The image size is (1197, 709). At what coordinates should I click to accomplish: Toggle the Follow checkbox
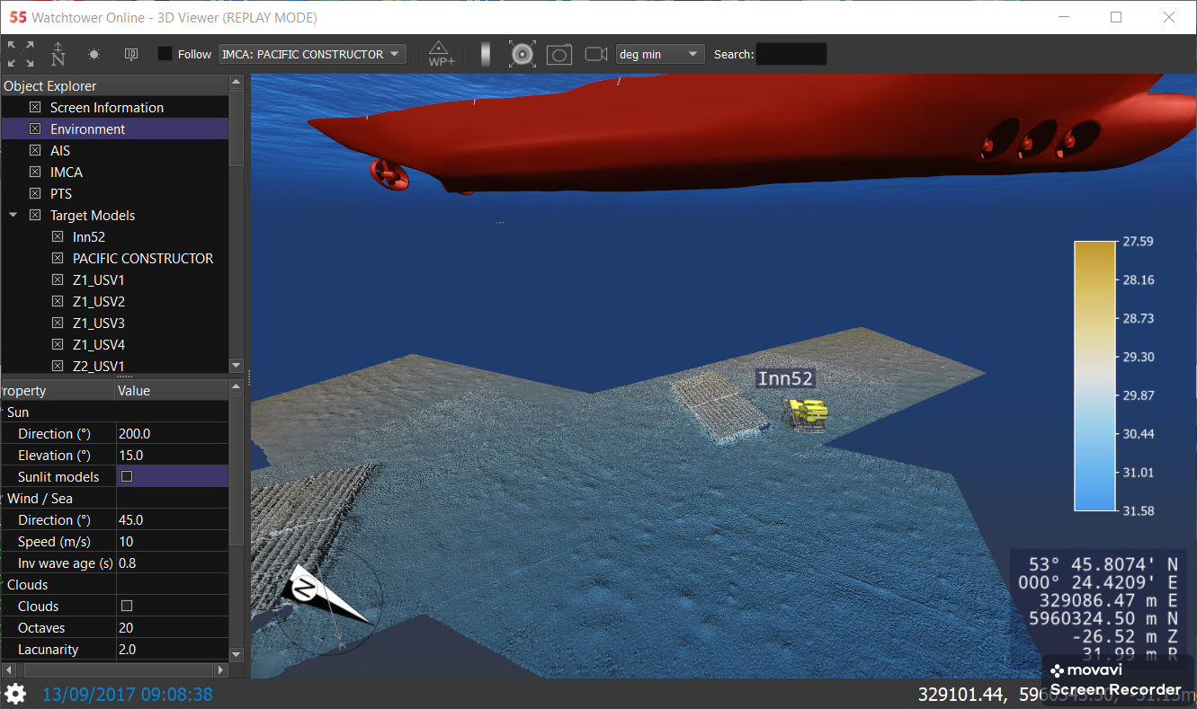(165, 54)
